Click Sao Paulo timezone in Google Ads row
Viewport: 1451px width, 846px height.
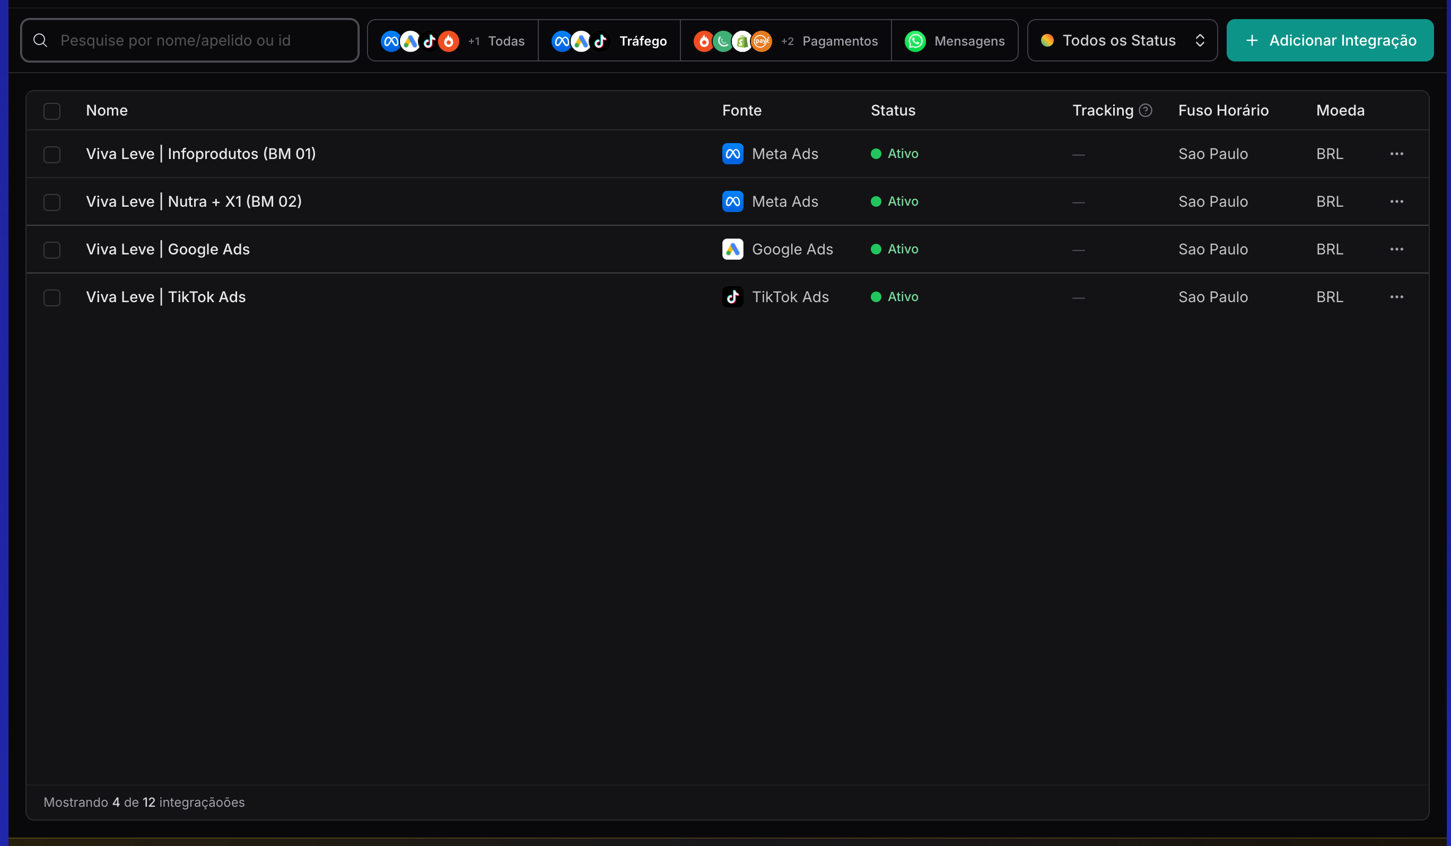1213,249
